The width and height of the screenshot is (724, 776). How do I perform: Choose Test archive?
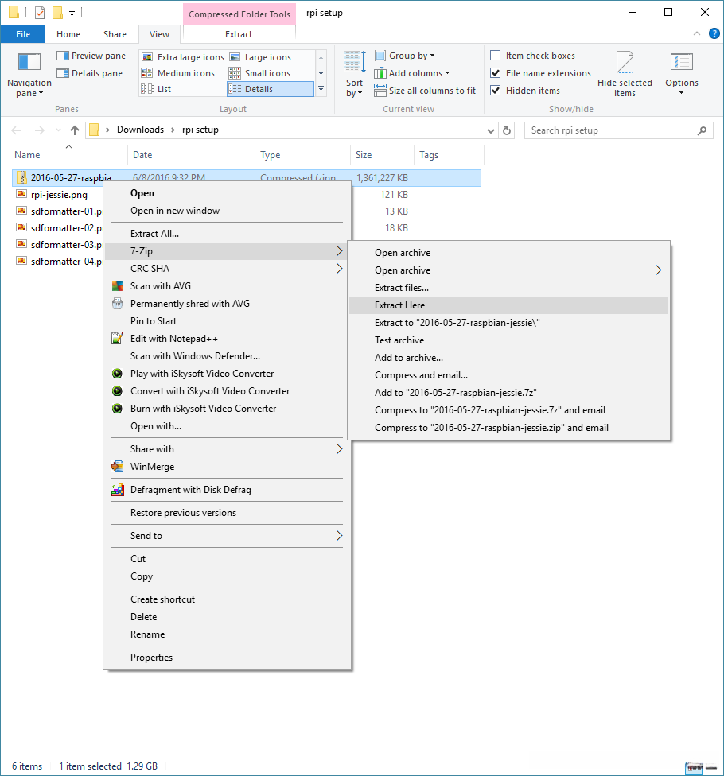coord(508,340)
